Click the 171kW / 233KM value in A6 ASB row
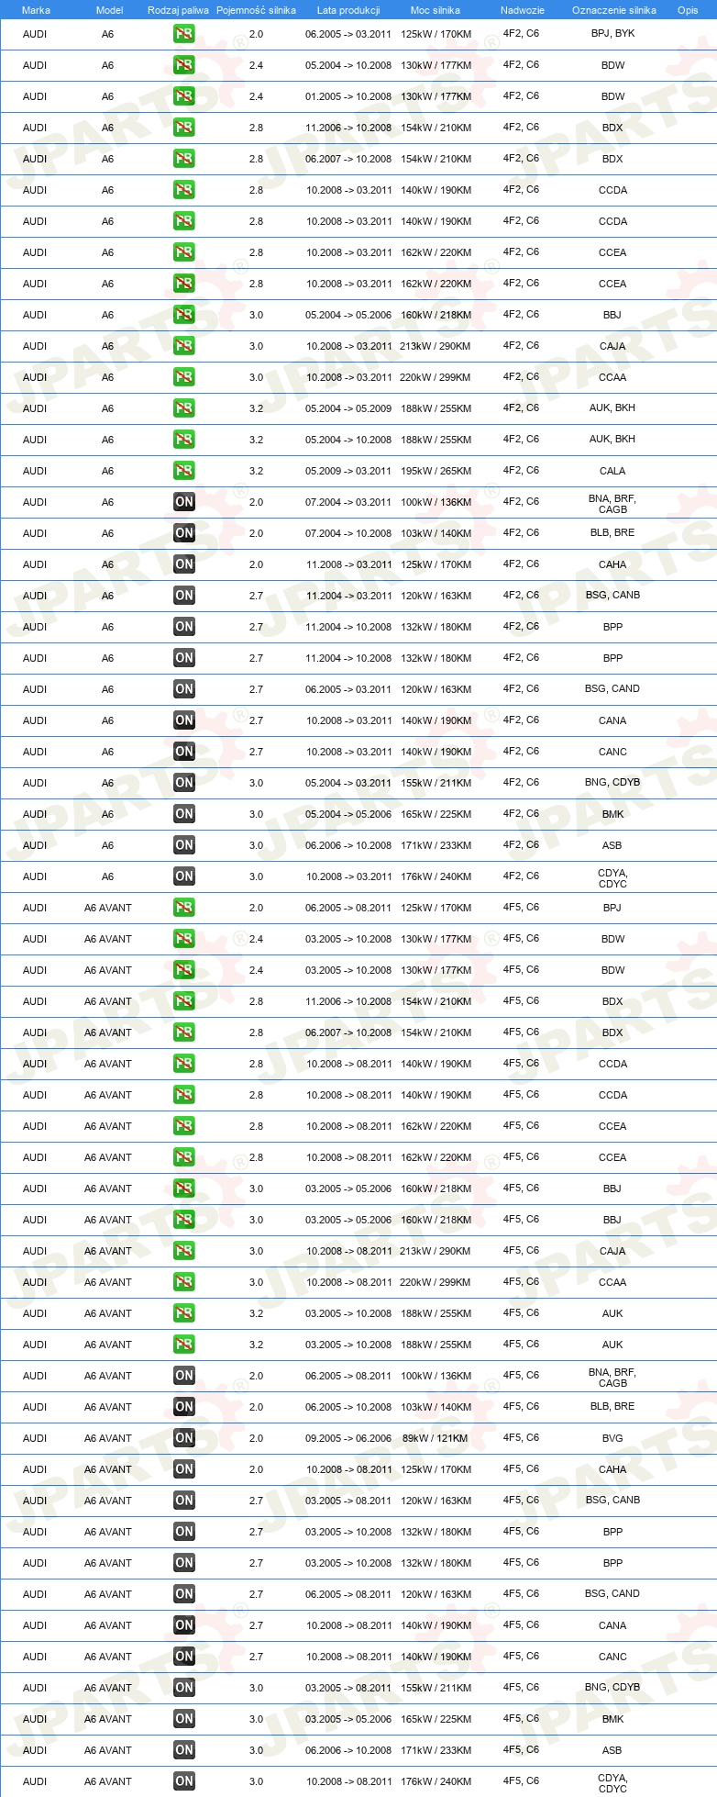Viewport: 717px width, 1797px height. [x=436, y=845]
